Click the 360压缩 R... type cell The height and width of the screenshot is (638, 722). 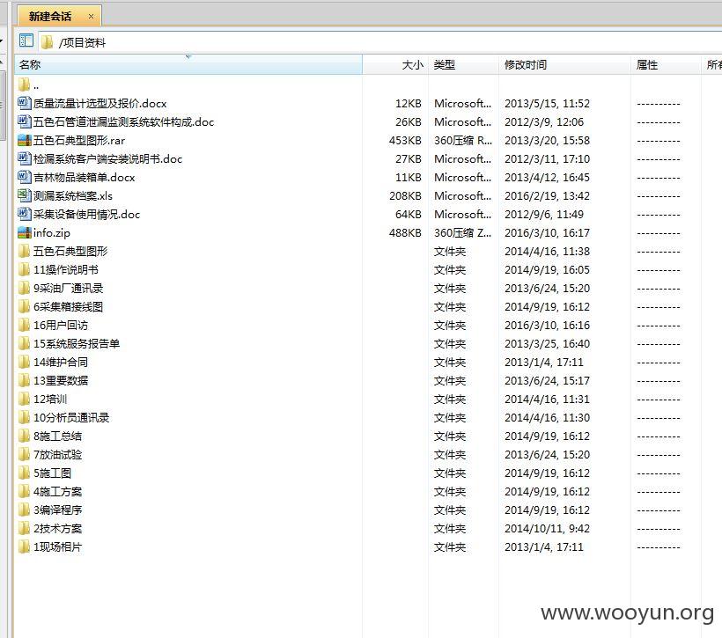pyautogui.click(x=463, y=141)
